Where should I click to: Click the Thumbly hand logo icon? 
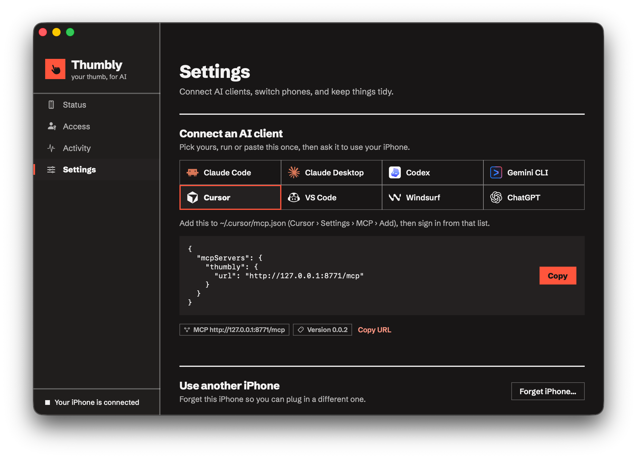click(55, 69)
